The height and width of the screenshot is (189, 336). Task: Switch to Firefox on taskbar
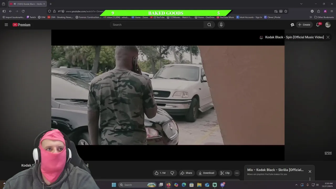tap(169, 185)
